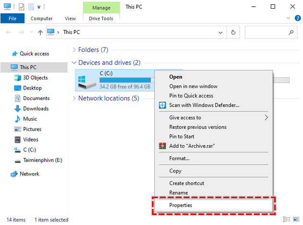Image resolution: width=303 pixels, height=225 pixels.
Task: Open the File menu
Action: [13, 18]
